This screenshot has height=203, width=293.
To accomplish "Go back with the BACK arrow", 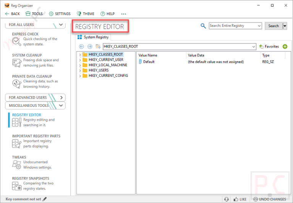I will click(12, 14).
